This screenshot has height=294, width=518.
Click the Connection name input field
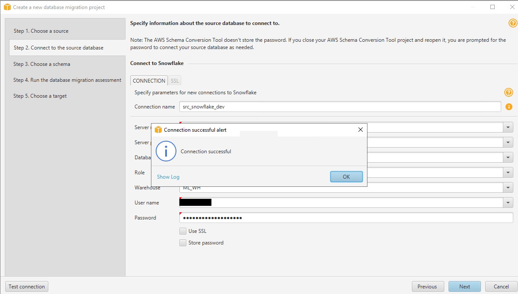coord(340,107)
